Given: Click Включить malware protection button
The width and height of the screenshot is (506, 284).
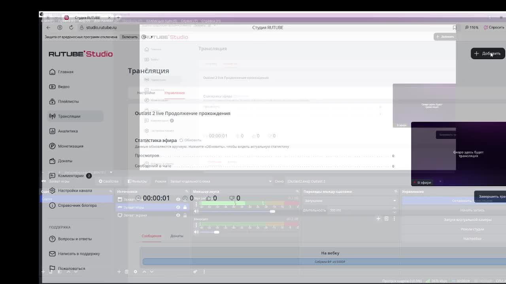Looking at the screenshot, I should coord(130,37).
